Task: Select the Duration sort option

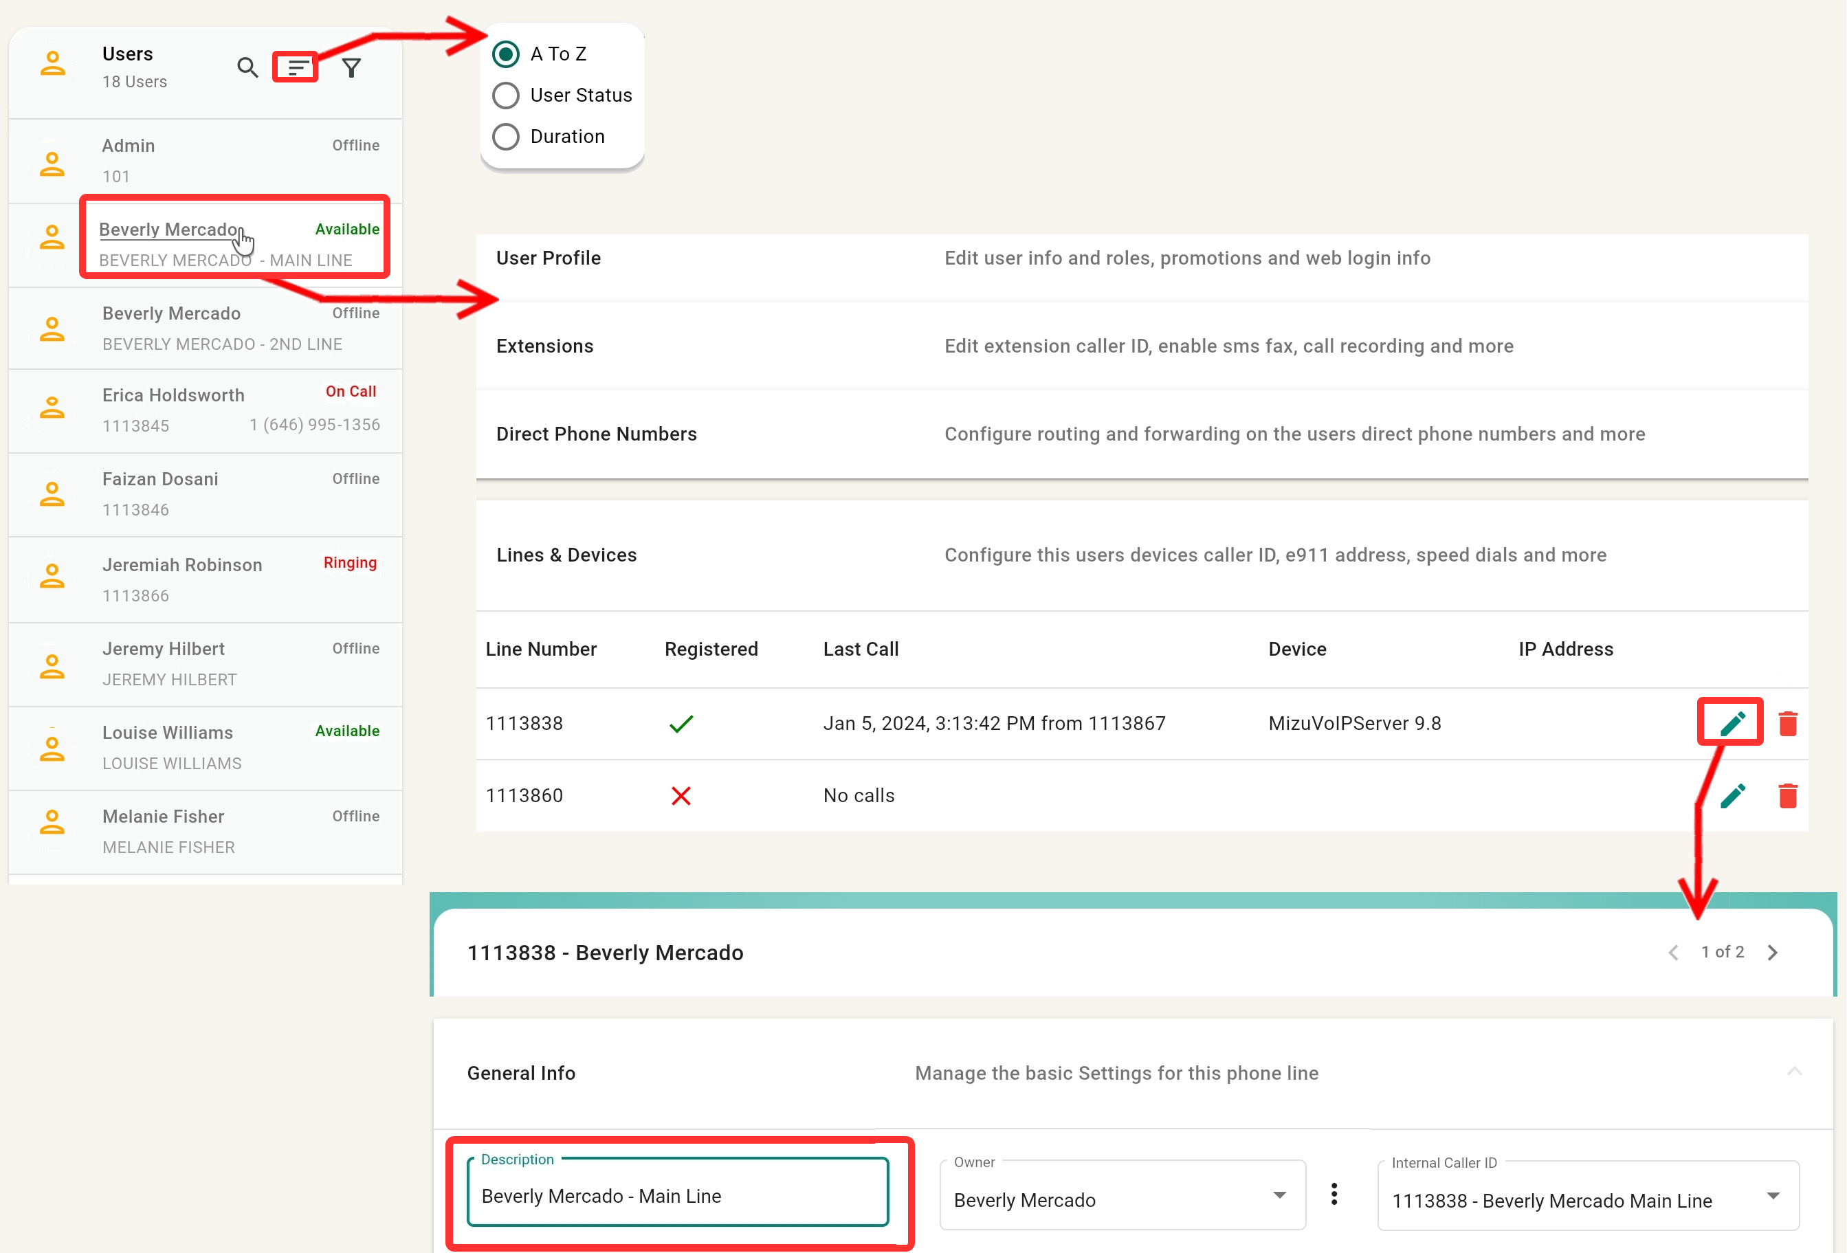Action: click(x=506, y=137)
